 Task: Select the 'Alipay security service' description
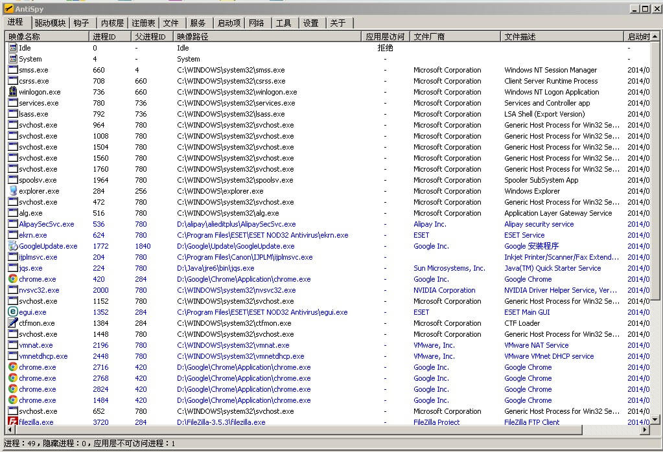click(539, 224)
